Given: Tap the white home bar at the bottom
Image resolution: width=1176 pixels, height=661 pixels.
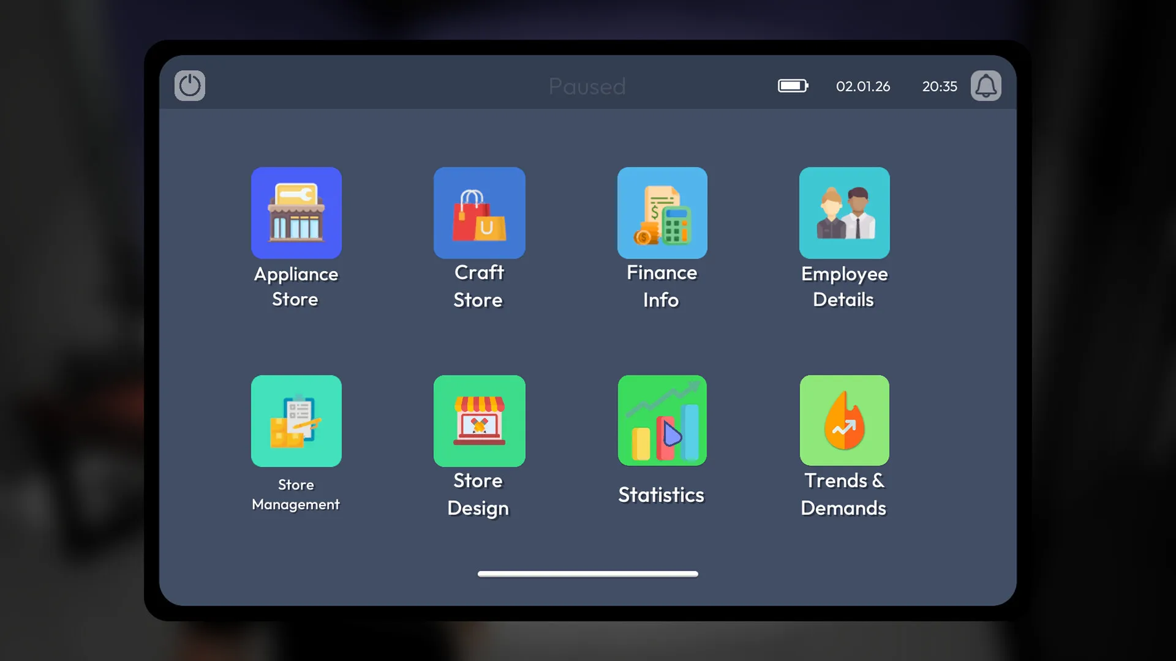Looking at the screenshot, I should (x=588, y=574).
